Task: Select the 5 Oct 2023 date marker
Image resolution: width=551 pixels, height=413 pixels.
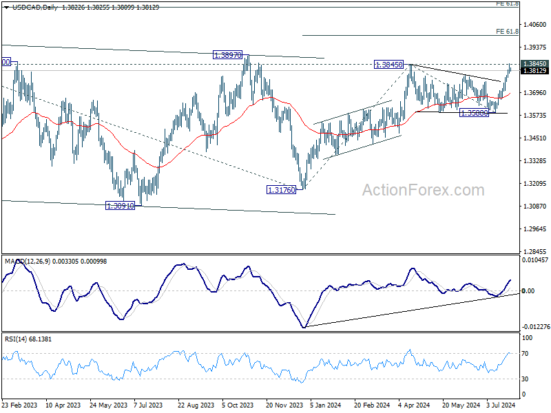Action: (238, 405)
